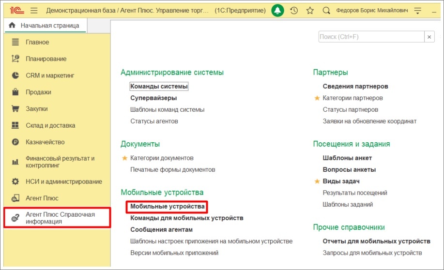Open НСИ и администрирование section

(x=64, y=182)
